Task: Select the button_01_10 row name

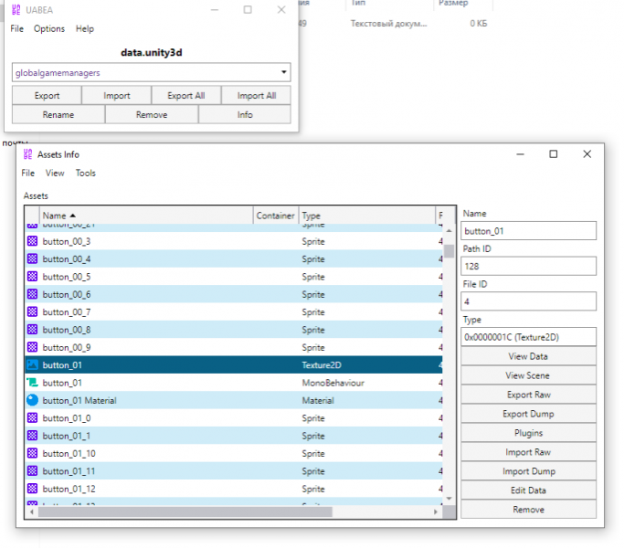Action: coord(69,453)
